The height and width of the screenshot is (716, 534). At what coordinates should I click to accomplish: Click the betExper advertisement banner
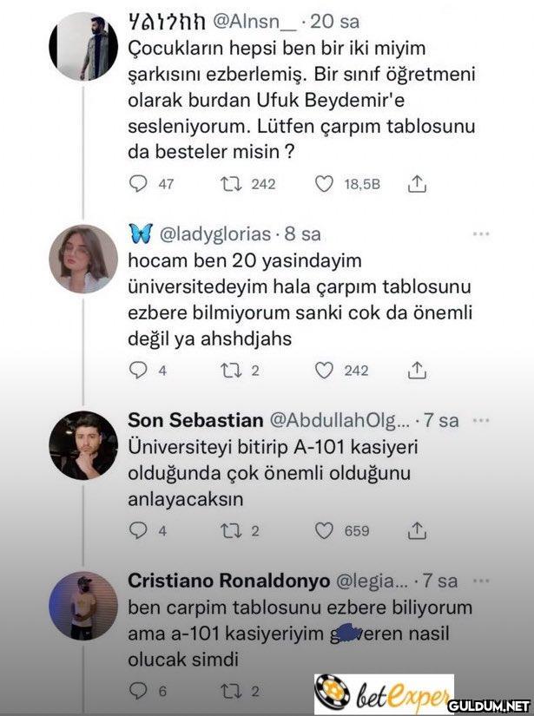(x=383, y=694)
